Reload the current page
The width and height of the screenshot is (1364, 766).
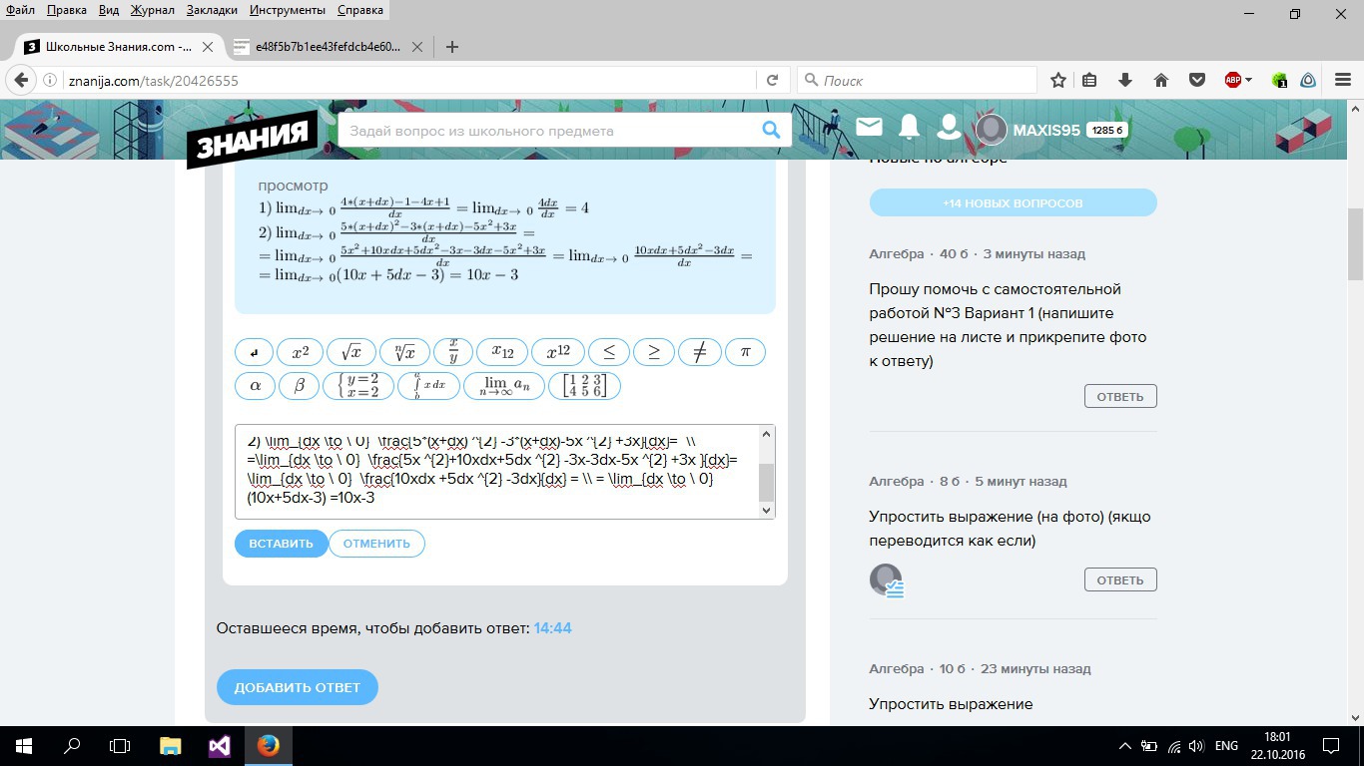point(772,80)
